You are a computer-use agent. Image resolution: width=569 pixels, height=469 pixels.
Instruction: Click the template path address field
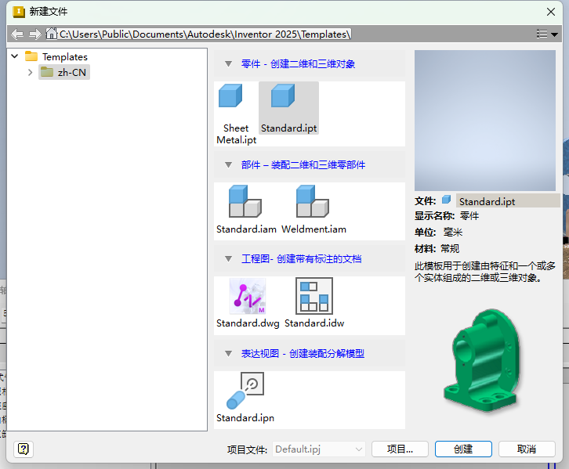(205, 34)
